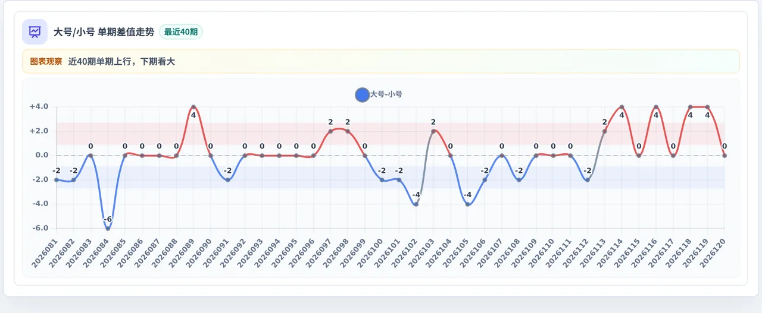Viewport: 762px width, 313px height.
Task: Click the 图表观察 label
Action: [x=46, y=61]
